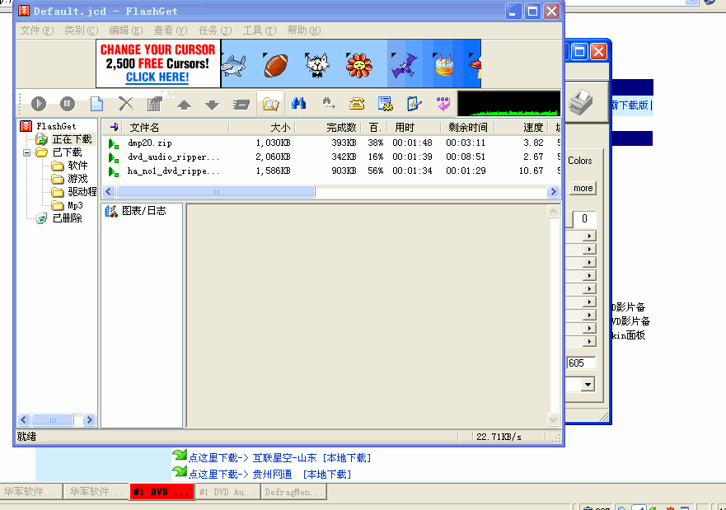
Task: Select the dmp20.zip download row
Action: [x=331, y=143]
